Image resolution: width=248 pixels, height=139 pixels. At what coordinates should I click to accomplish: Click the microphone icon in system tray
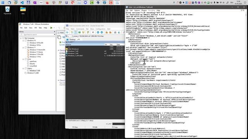214,3
